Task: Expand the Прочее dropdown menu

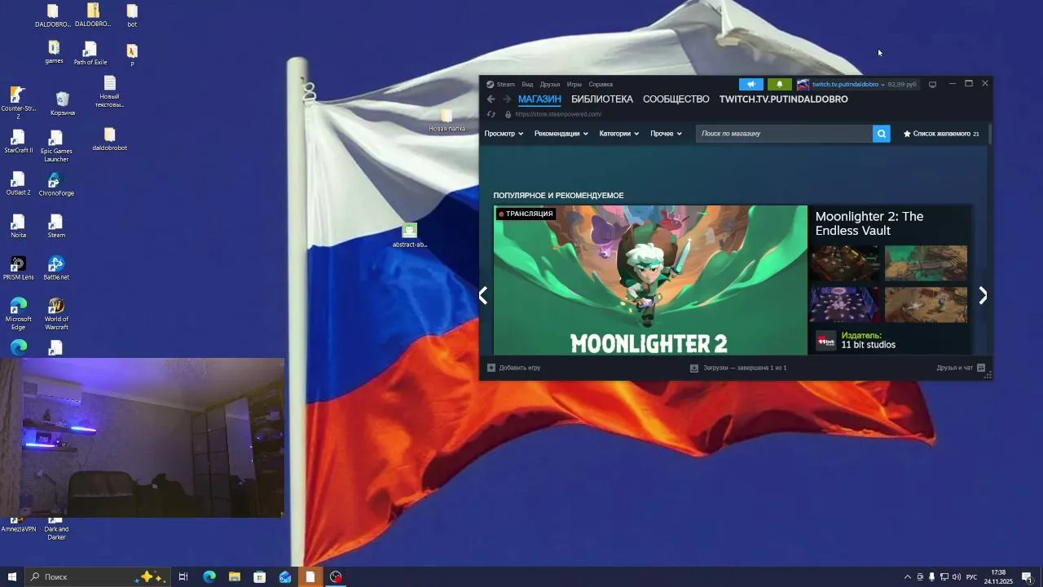Action: click(666, 134)
